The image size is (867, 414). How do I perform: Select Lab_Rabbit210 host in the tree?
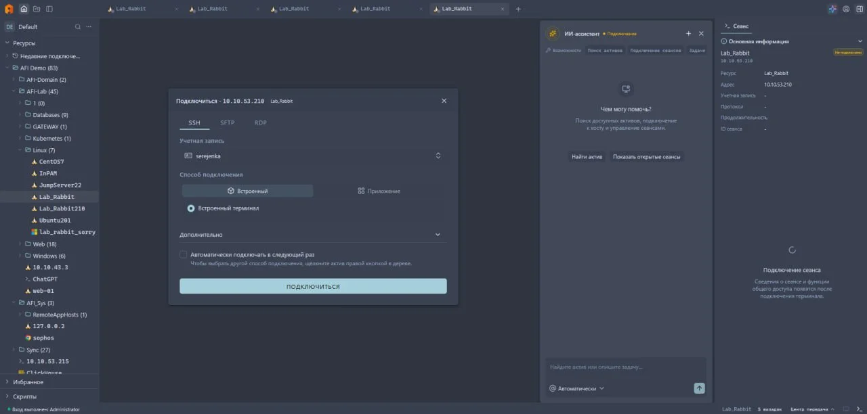pyautogui.click(x=62, y=208)
